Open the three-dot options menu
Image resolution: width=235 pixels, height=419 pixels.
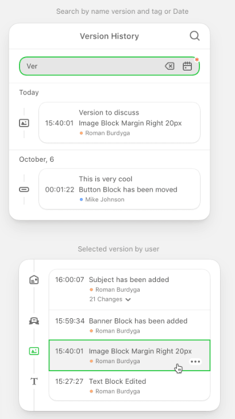click(x=195, y=361)
